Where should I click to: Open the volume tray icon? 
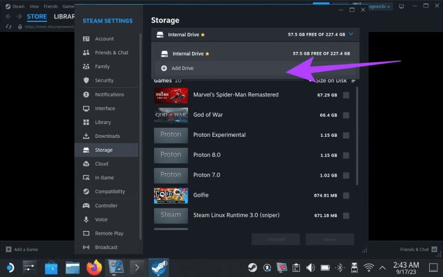click(x=310, y=267)
